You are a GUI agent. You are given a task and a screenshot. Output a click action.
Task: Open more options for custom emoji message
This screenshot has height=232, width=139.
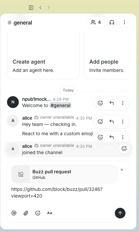point(123,137)
